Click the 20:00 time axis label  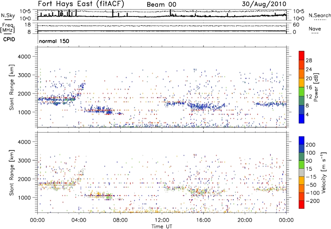tap(245, 220)
